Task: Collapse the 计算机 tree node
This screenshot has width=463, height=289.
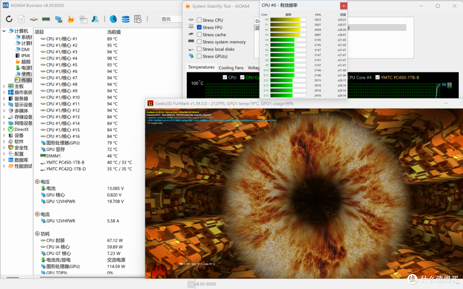Action: tap(4, 31)
